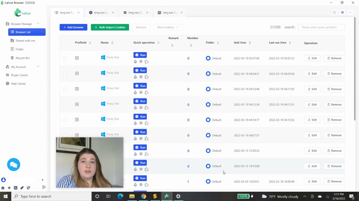
Task: Check the box for the 04:12:36 row
Action: pyautogui.click(x=65, y=104)
